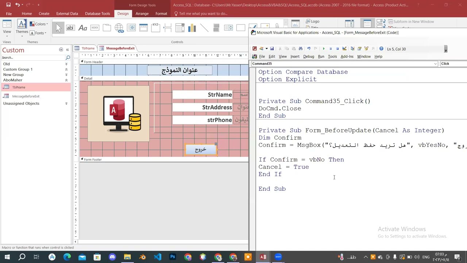
Task: Pick the Text Box control
Action: pyautogui.click(x=70, y=28)
